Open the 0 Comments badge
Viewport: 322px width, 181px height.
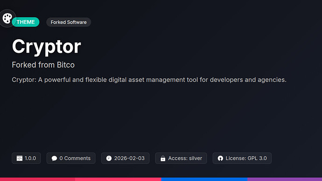point(71,158)
